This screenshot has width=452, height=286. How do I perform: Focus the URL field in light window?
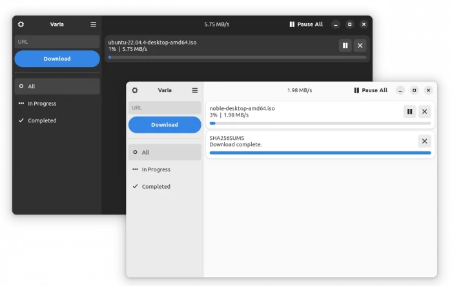point(165,108)
